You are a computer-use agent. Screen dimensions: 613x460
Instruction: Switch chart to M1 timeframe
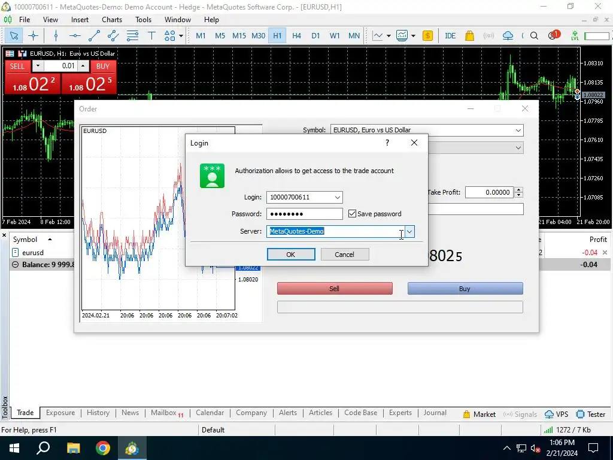click(201, 36)
